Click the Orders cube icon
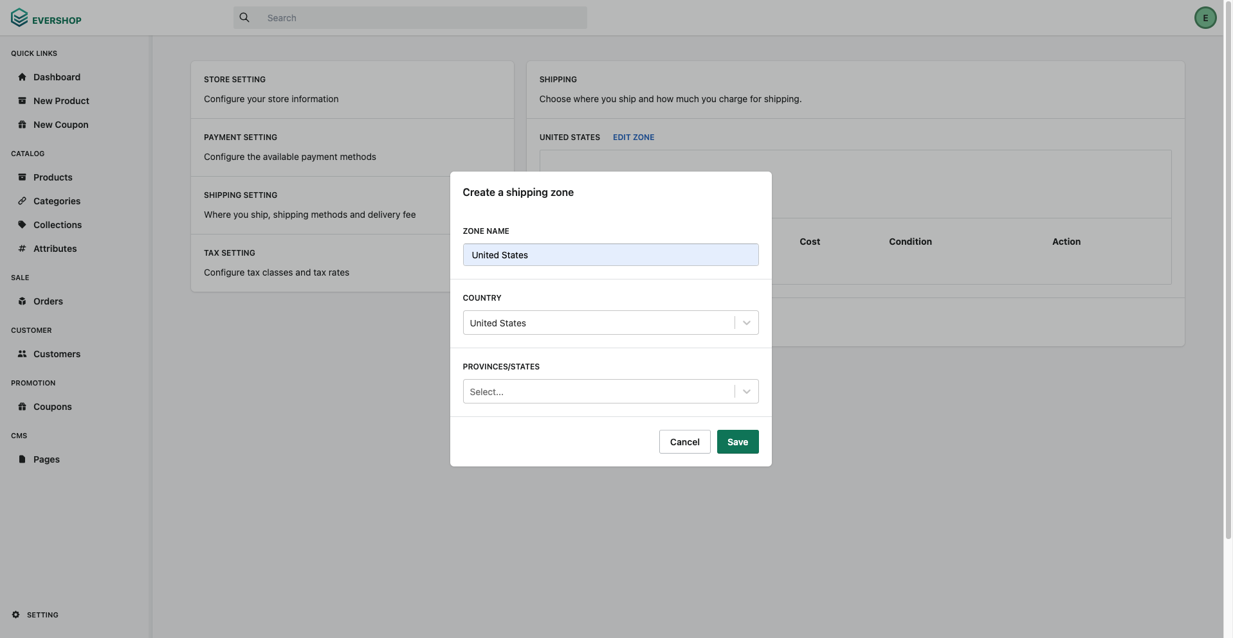This screenshot has height=638, width=1233. pos(23,301)
